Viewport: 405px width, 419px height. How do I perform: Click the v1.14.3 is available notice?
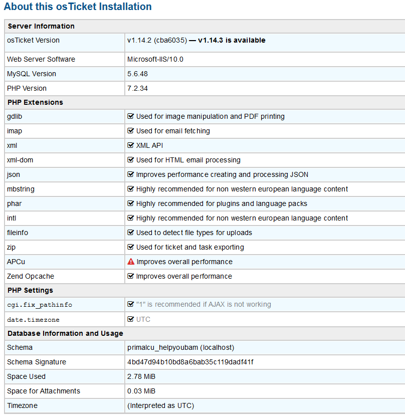click(232, 40)
